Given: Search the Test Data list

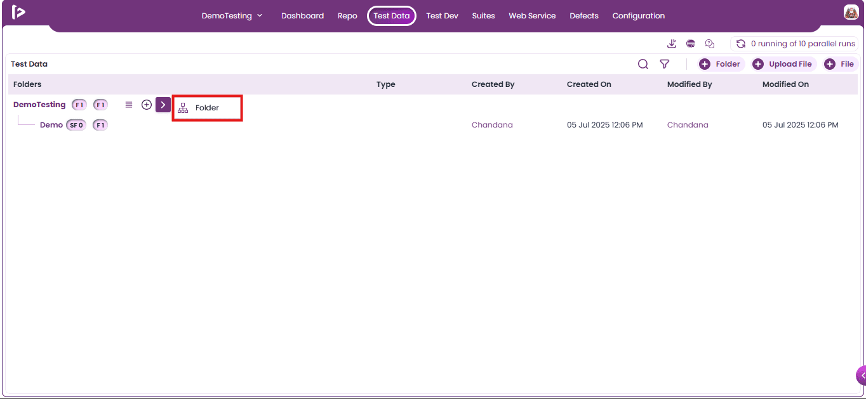Looking at the screenshot, I should [x=643, y=64].
